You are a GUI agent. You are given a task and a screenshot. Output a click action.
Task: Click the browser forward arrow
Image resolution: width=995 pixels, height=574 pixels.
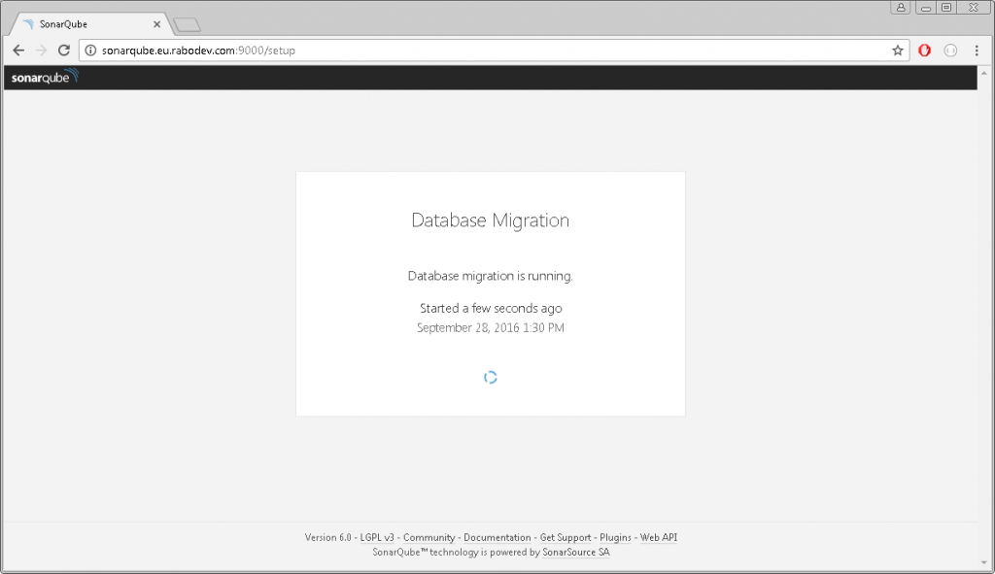(x=41, y=51)
